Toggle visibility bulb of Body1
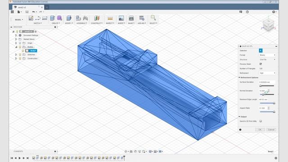This screenshot has height=162, width=288. click(x=23, y=51)
